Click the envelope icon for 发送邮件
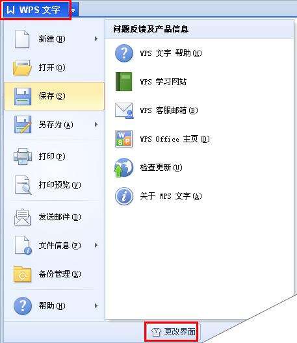 22,217
